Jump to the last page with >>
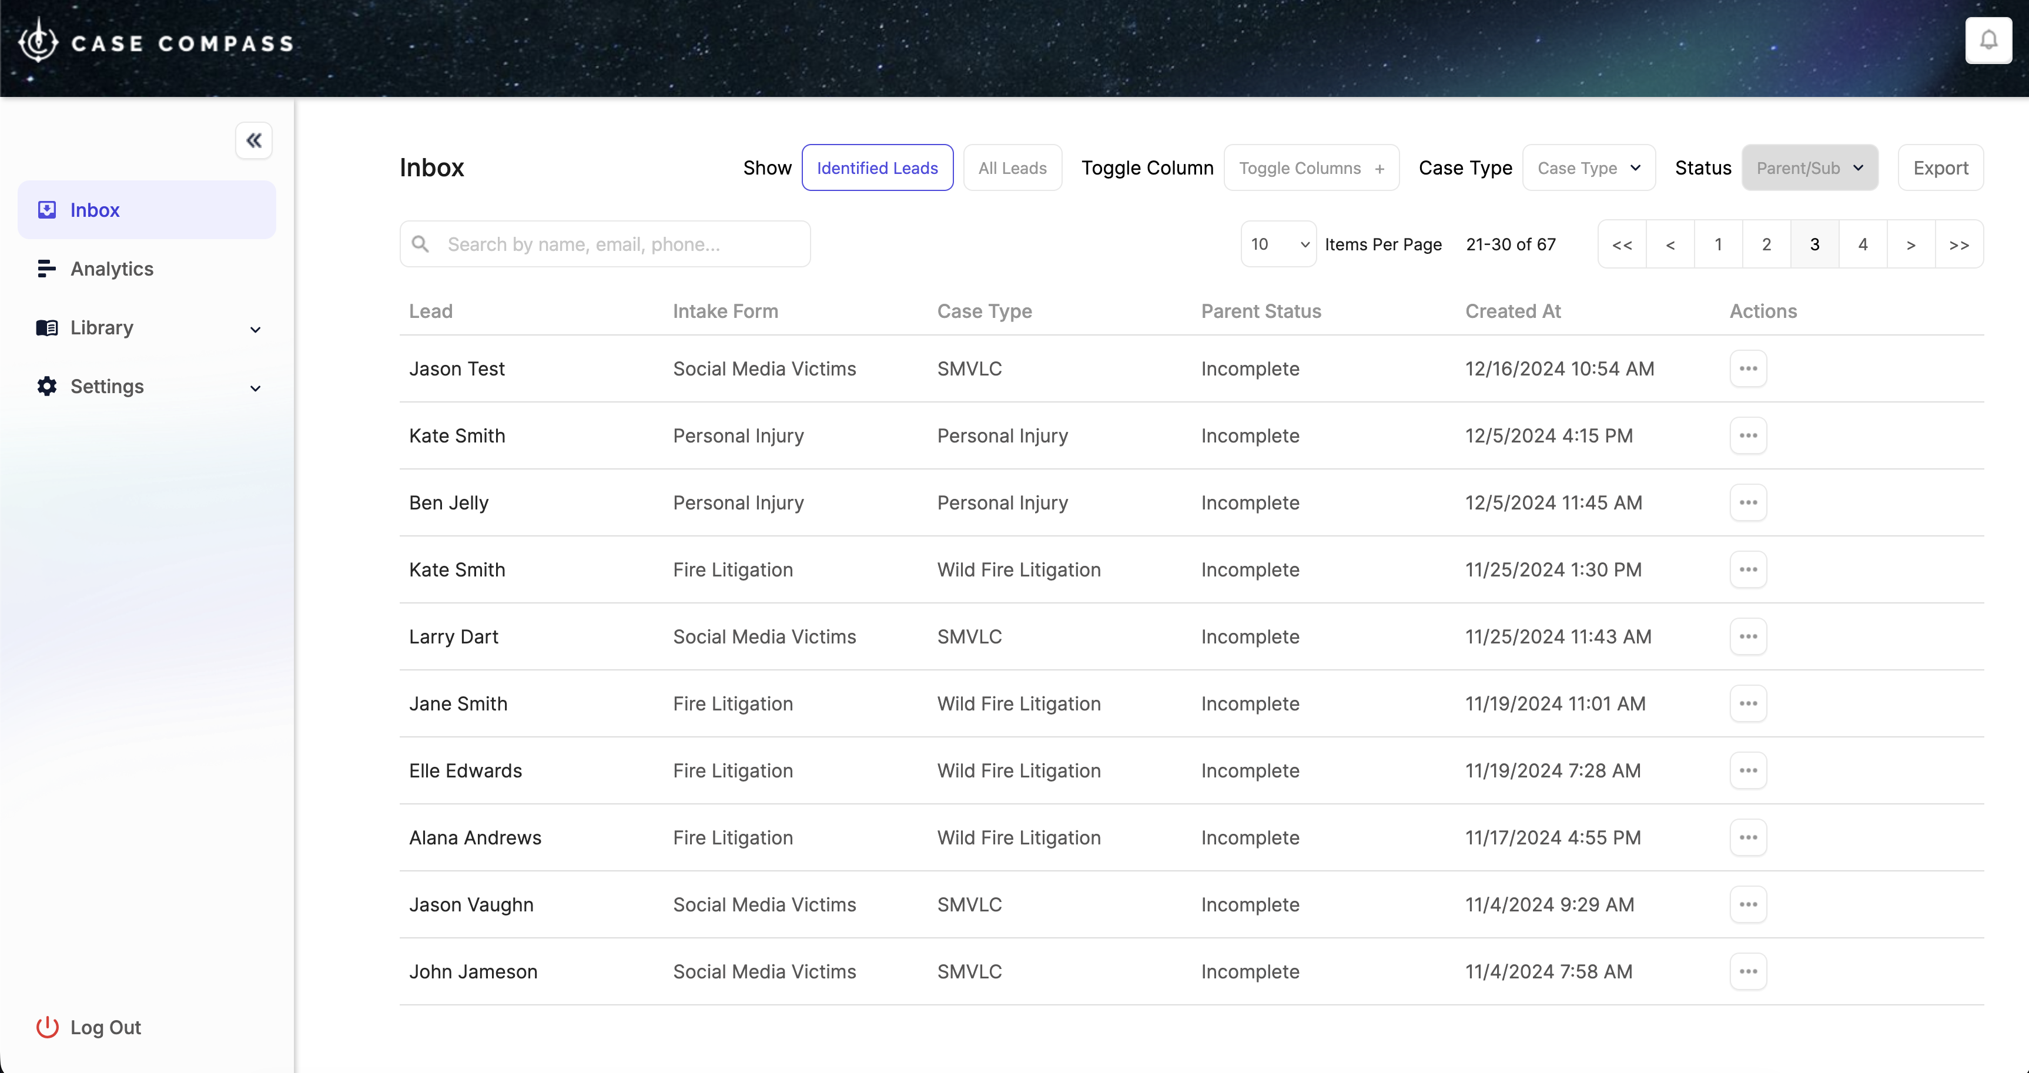Image resolution: width=2029 pixels, height=1073 pixels. coord(1959,244)
